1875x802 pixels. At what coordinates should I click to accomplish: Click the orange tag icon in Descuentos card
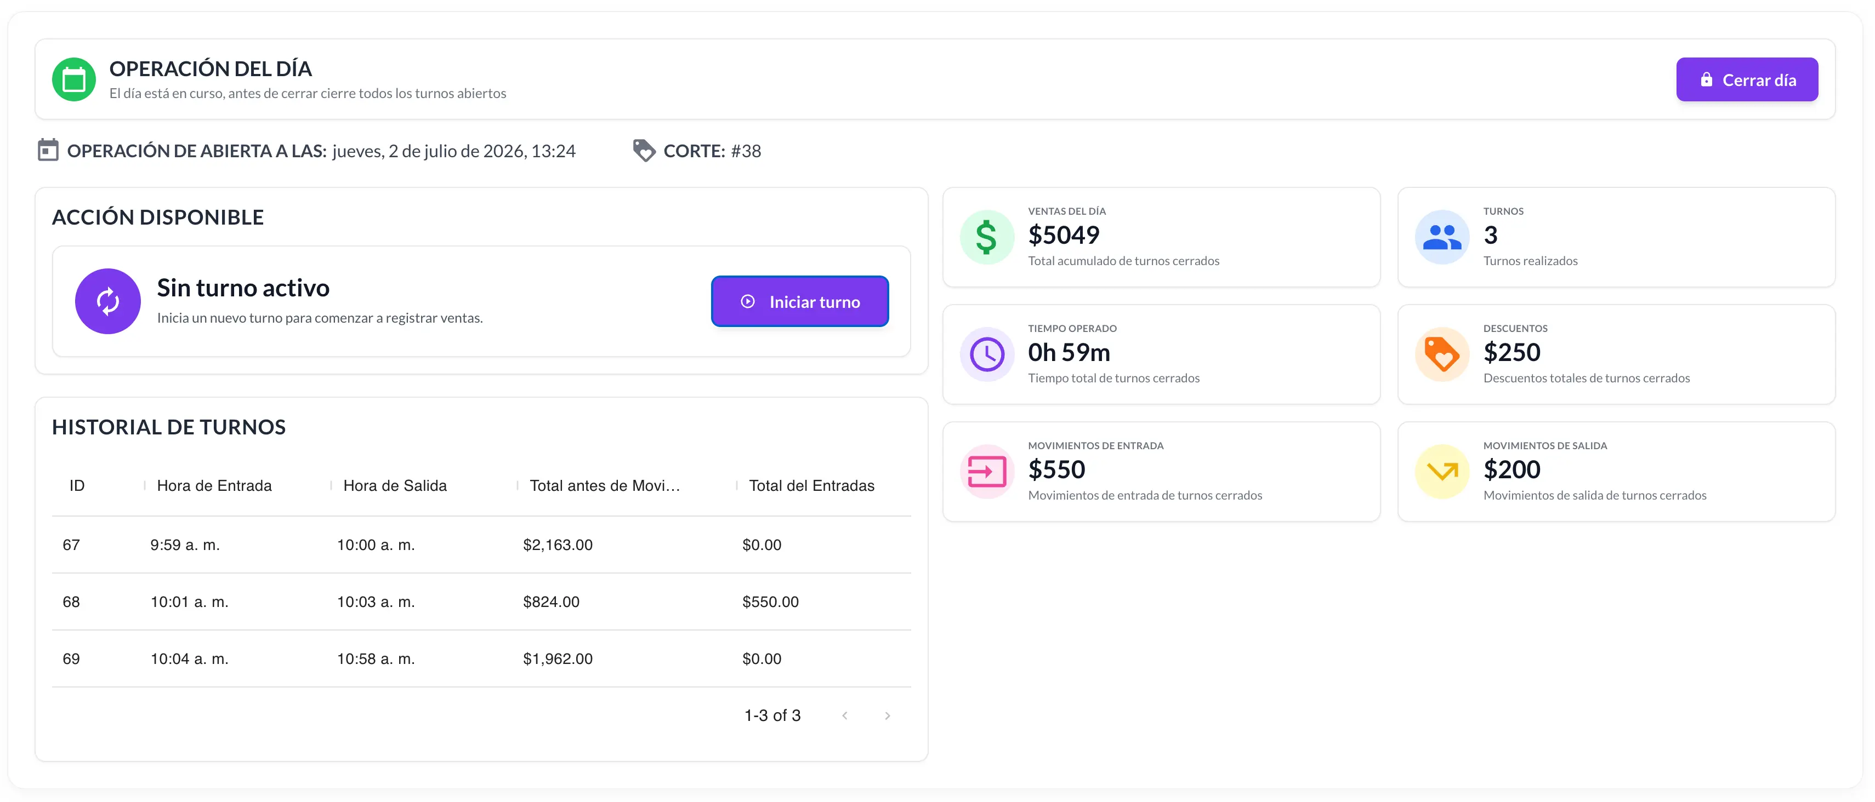pos(1442,354)
